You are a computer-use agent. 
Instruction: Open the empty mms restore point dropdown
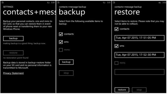point(139,72)
